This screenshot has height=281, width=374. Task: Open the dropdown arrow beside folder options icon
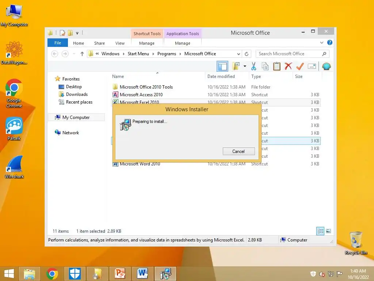(x=245, y=66)
